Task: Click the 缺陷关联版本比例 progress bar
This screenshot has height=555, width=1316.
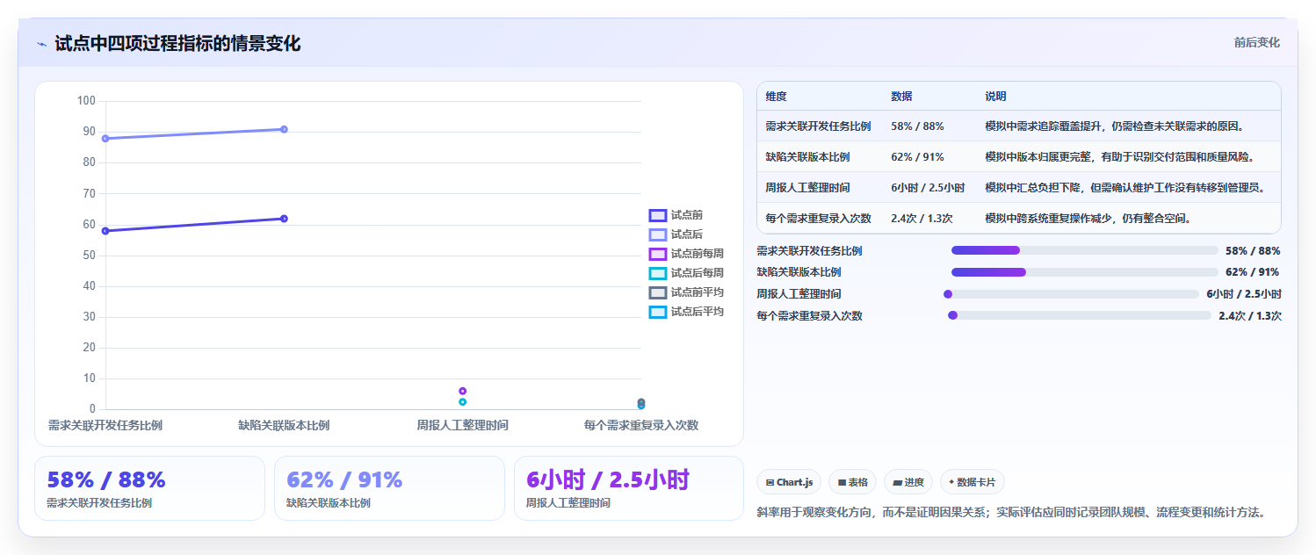Action: tap(1085, 272)
